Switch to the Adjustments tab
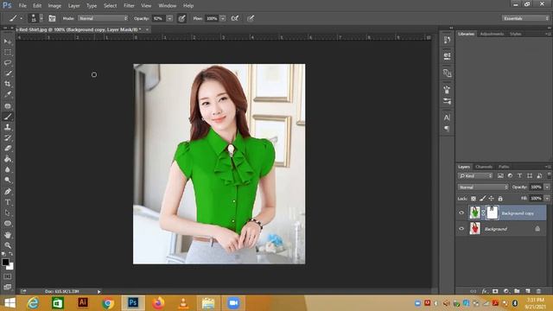The width and height of the screenshot is (553, 311). (492, 34)
